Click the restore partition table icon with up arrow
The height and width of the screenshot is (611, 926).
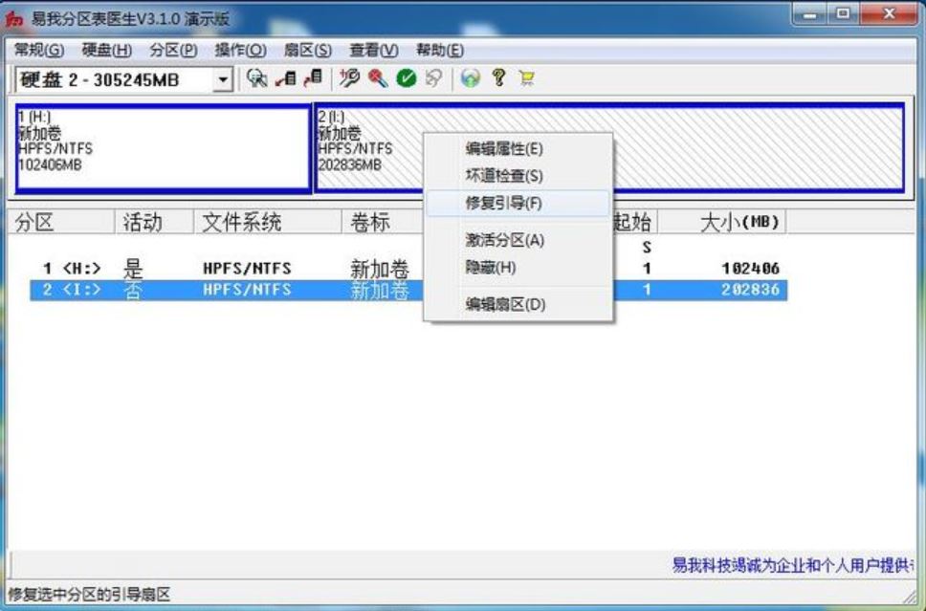[x=313, y=77]
